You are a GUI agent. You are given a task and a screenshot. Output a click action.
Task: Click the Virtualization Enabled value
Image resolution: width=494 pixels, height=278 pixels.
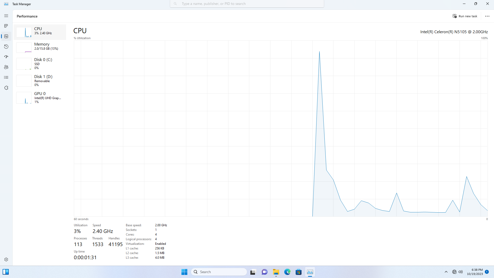161,244
